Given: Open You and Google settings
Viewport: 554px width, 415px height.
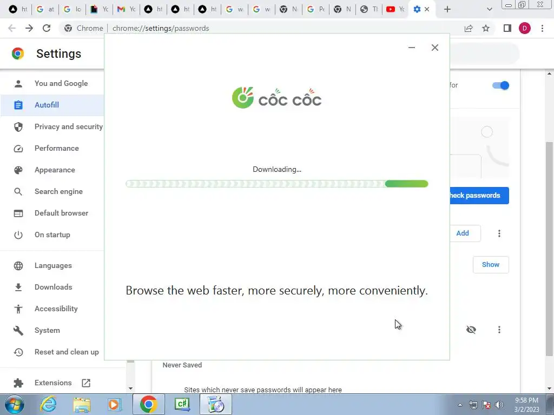Looking at the screenshot, I should tap(61, 83).
